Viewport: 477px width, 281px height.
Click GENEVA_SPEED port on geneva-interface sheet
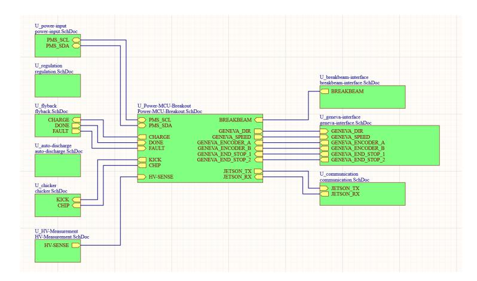pyautogui.click(x=325, y=137)
